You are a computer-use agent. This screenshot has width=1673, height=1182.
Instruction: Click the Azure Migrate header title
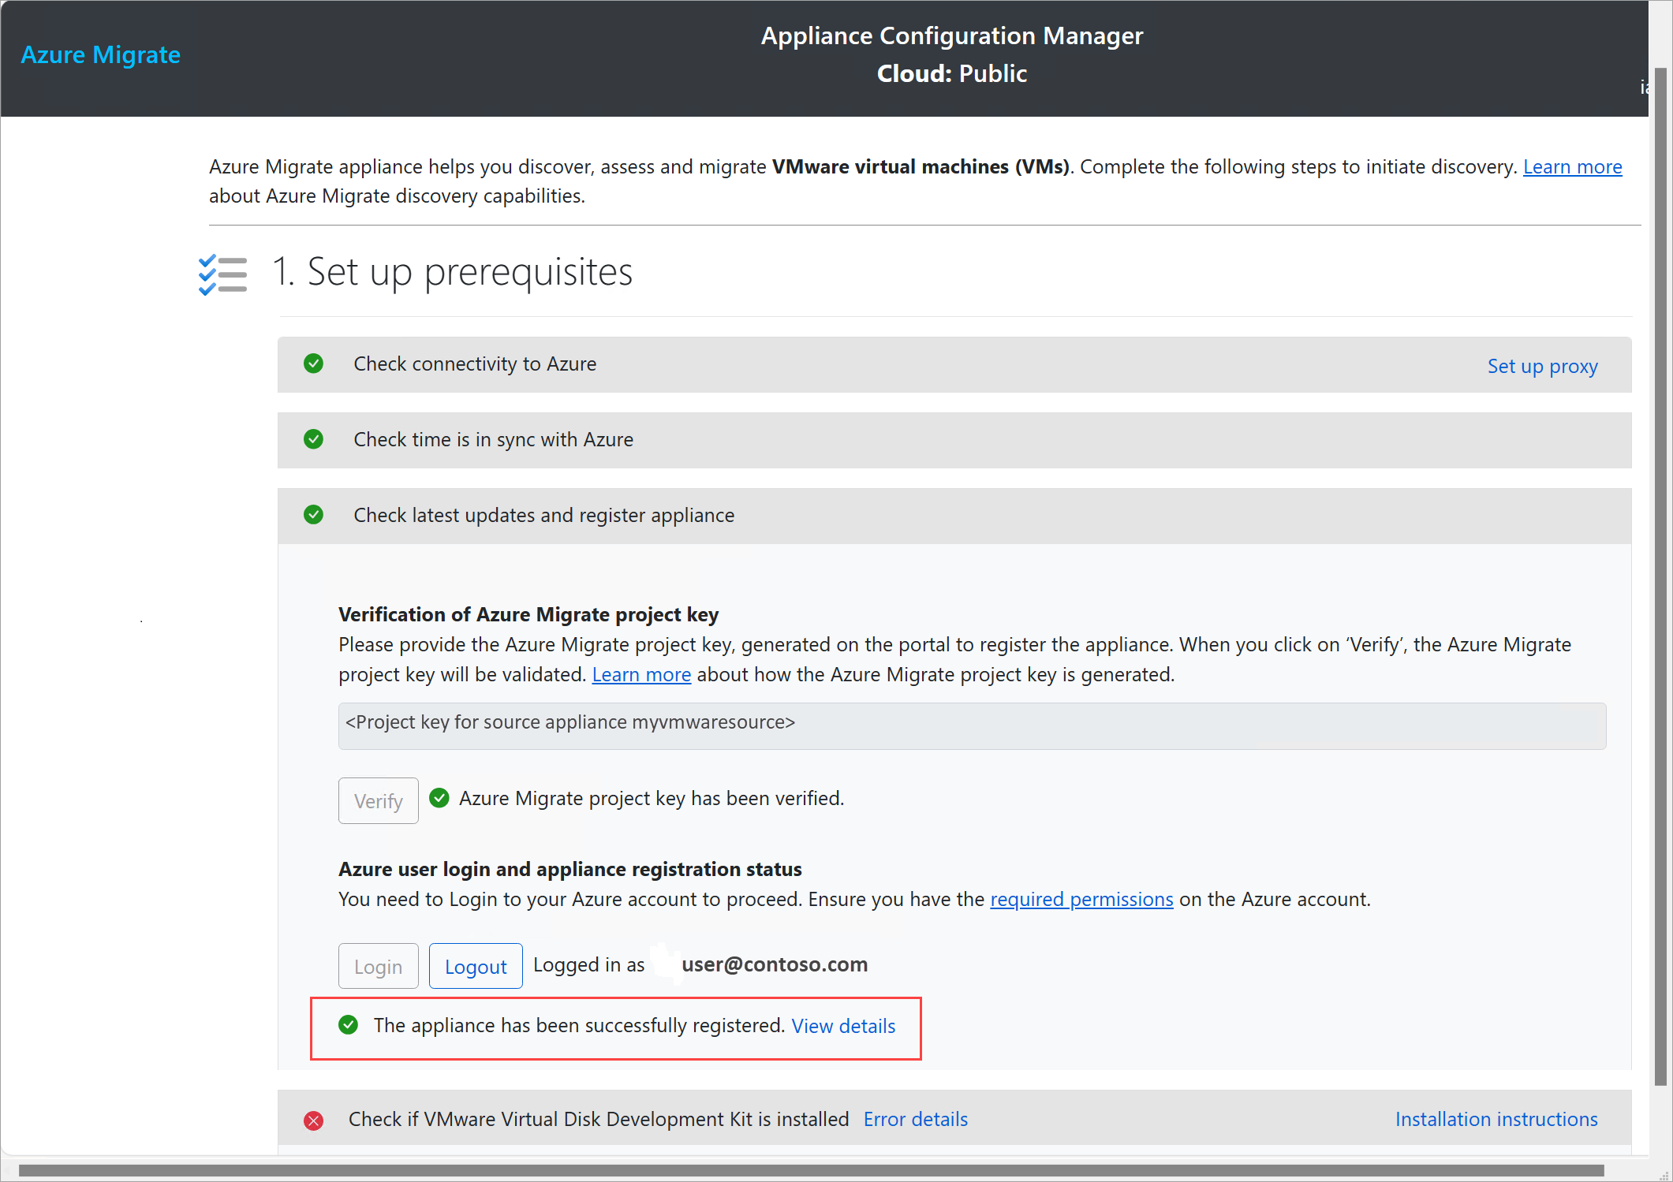point(100,55)
